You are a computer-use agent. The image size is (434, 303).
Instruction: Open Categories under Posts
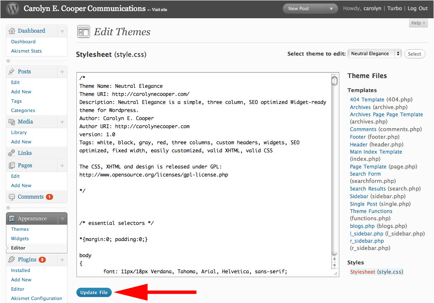coord(23,110)
